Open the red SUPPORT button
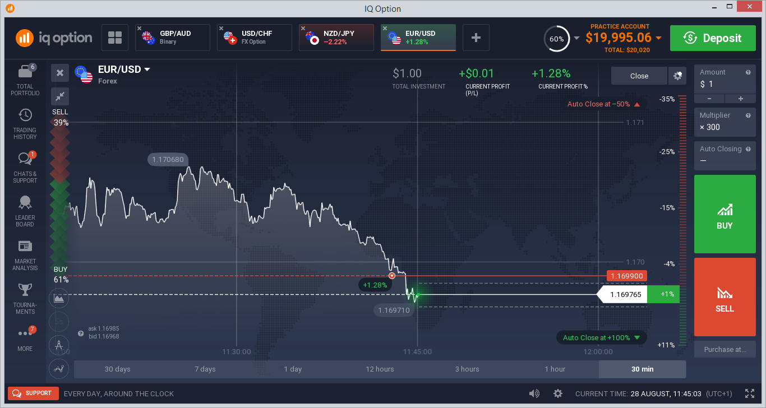766x408 pixels. pos(33,393)
